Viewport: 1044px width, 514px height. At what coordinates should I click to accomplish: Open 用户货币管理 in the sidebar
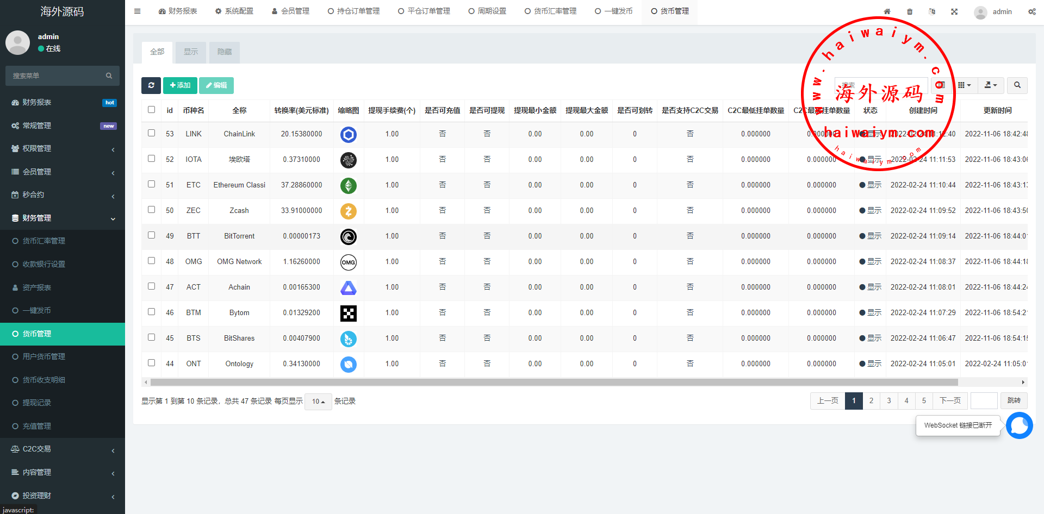[43, 356]
